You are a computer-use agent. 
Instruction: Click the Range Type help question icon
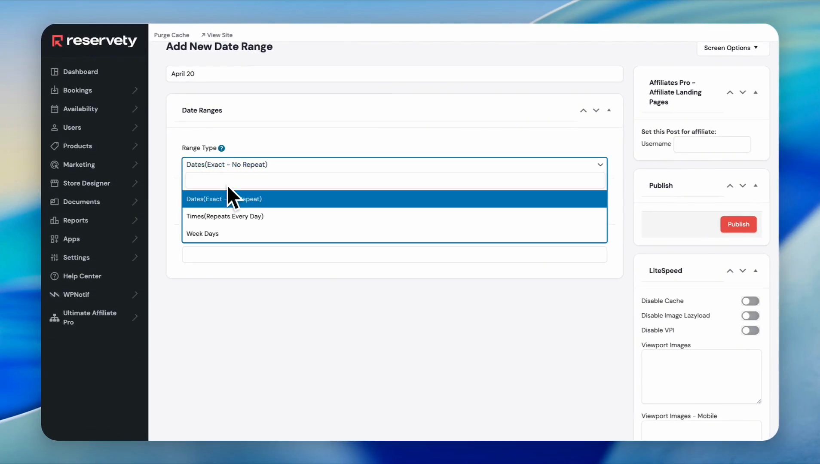221,148
